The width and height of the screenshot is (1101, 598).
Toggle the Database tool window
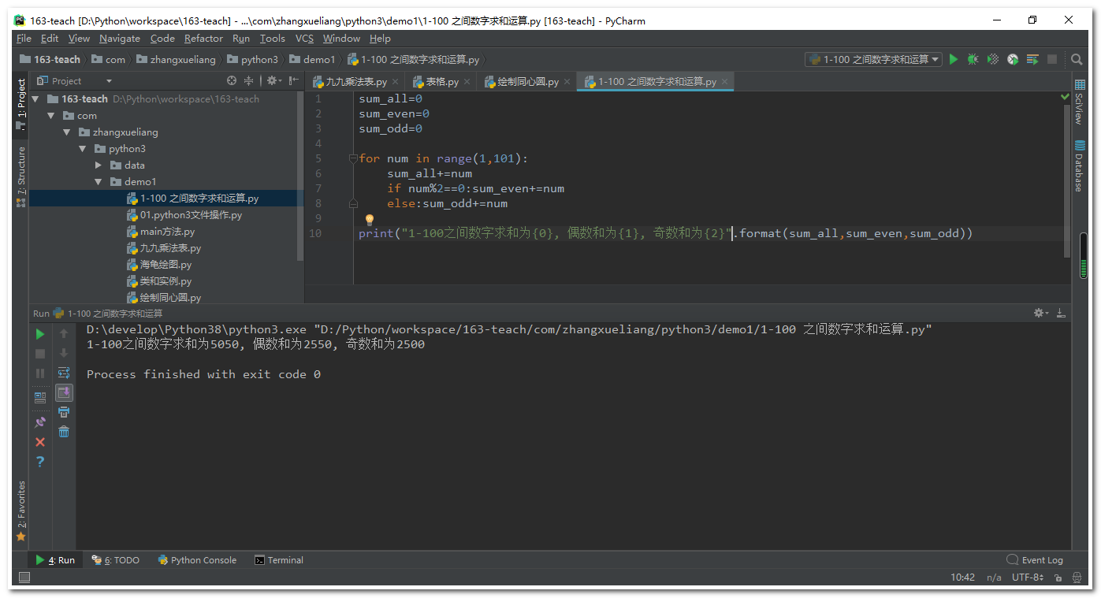(1080, 166)
